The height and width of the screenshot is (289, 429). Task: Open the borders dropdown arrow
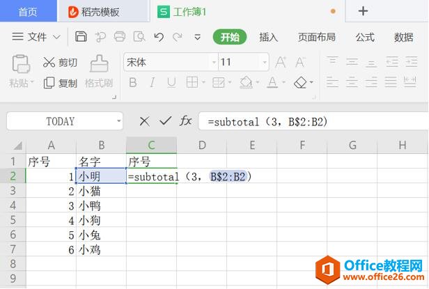pos(203,82)
